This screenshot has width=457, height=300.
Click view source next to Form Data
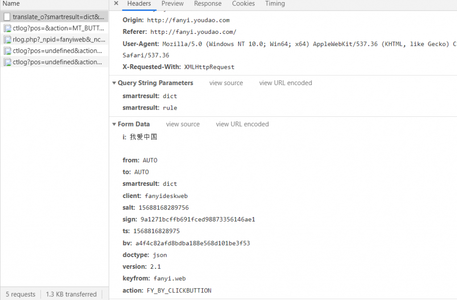(183, 124)
